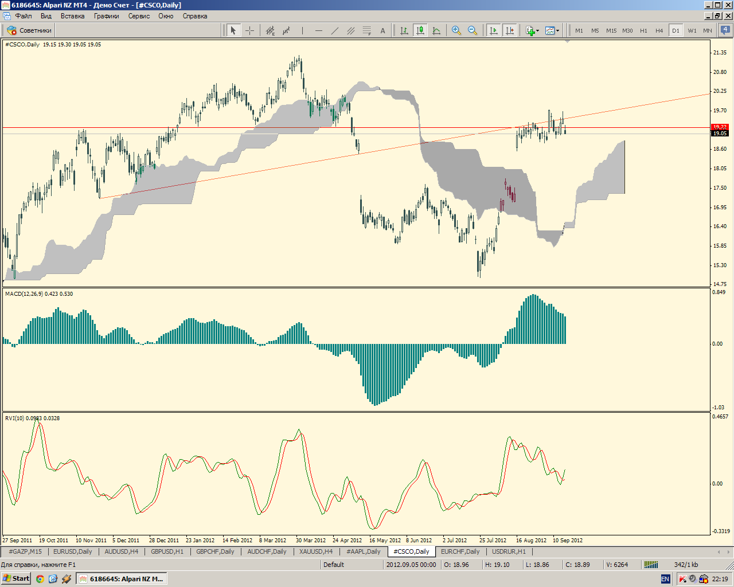Open the chart templates dropdown
734x587 pixels.
552,30
